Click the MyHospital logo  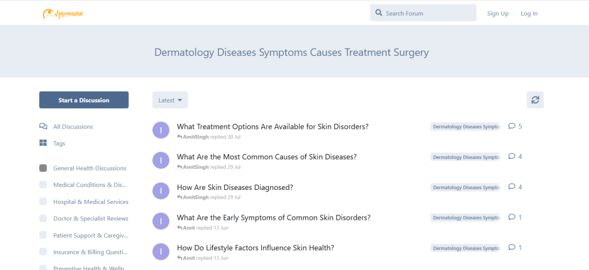[x=63, y=13]
